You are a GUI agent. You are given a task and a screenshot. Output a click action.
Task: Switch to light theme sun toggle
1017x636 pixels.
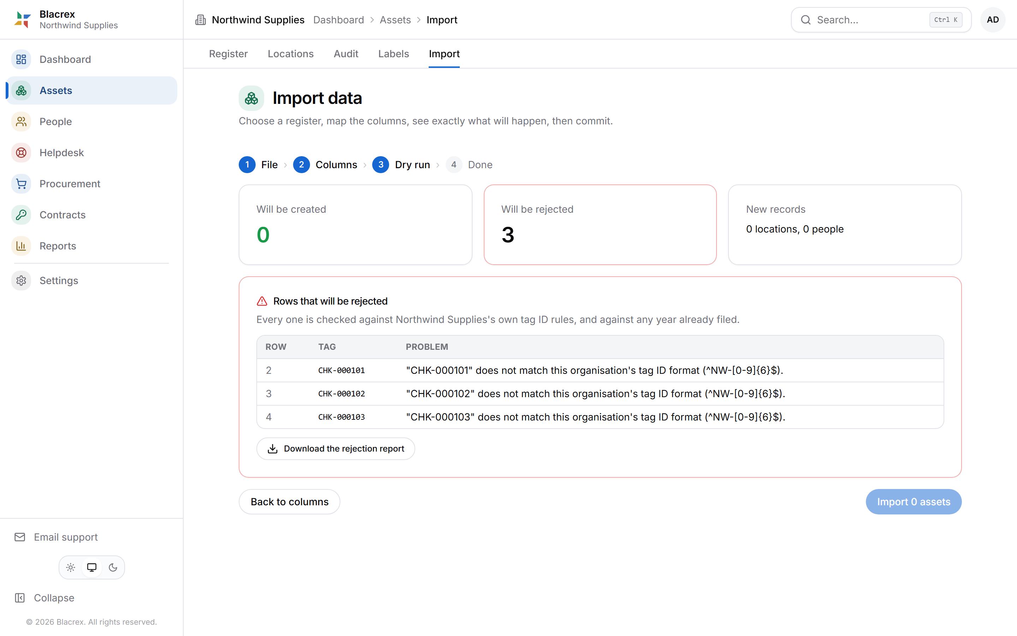coord(71,567)
